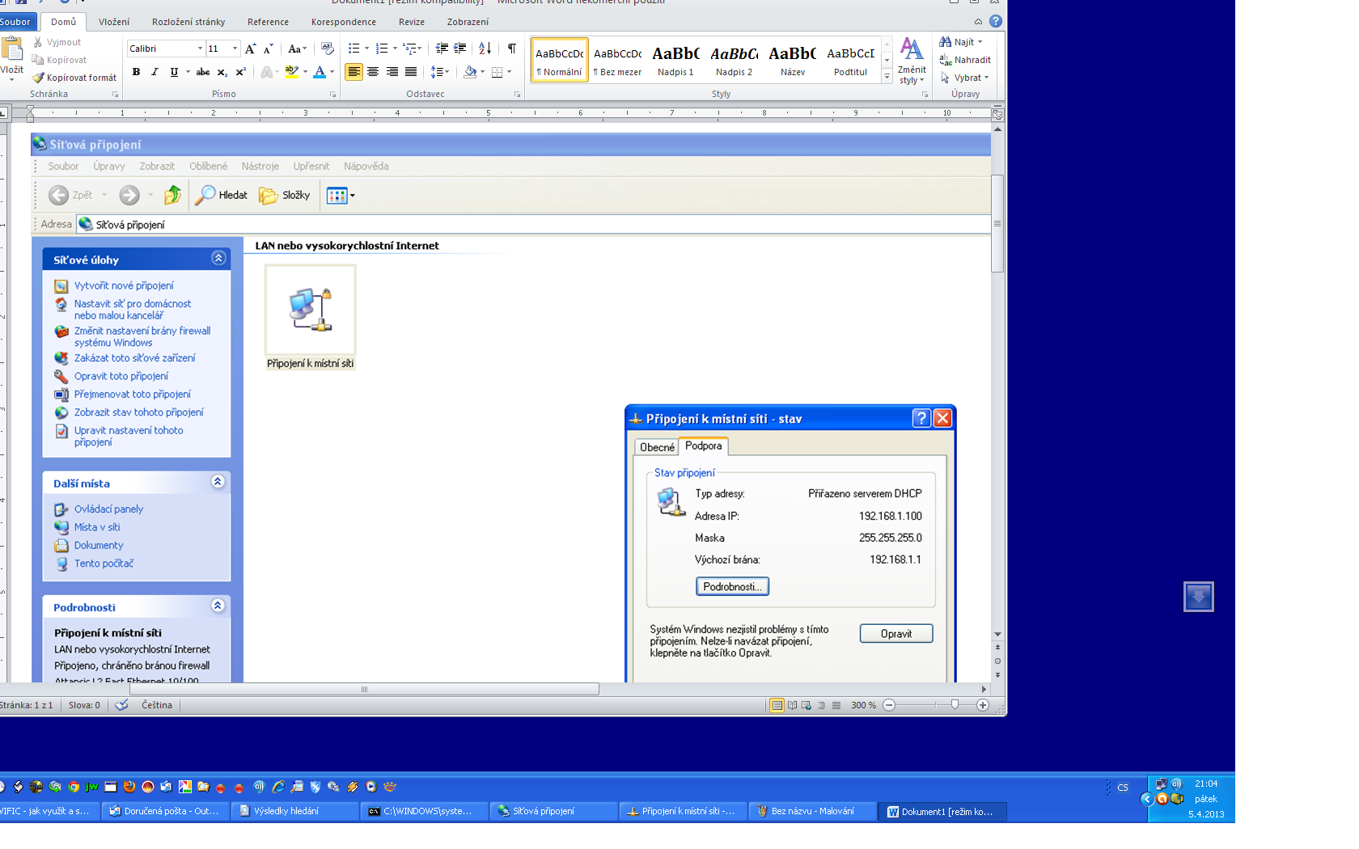Toggle underline formatting

coord(174,72)
